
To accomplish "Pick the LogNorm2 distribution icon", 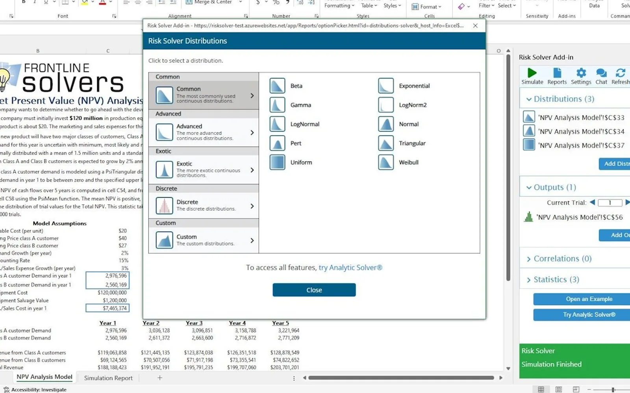I will click(386, 105).
